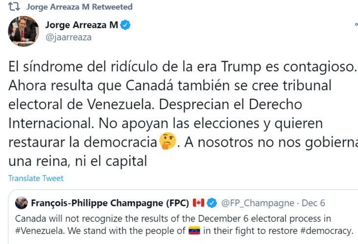The width and height of the screenshot is (358, 244).
Task: Click the Venezuelan flag emoji
Action: tap(194, 230)
